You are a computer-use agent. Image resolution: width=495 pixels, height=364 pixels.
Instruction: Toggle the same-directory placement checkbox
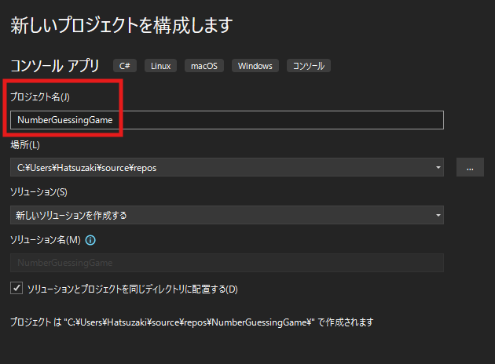tap(16, 288)
